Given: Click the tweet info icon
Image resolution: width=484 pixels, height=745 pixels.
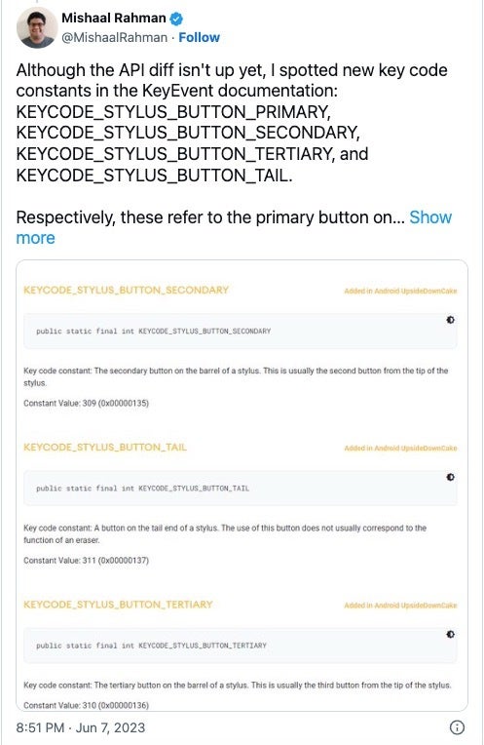Looking at the screenshot, I should (457, 727).
